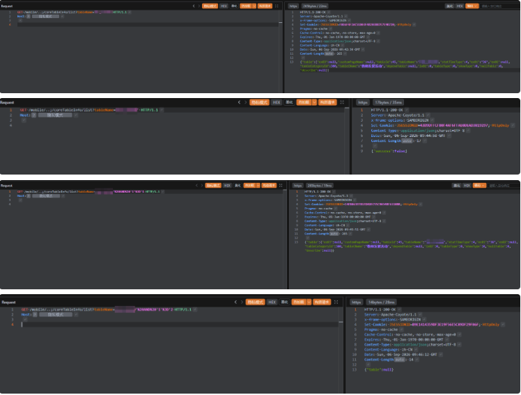Click fullscreen icon in second Request panel
This screenshot has height=395, width=521.
click(x=342, y=102)
